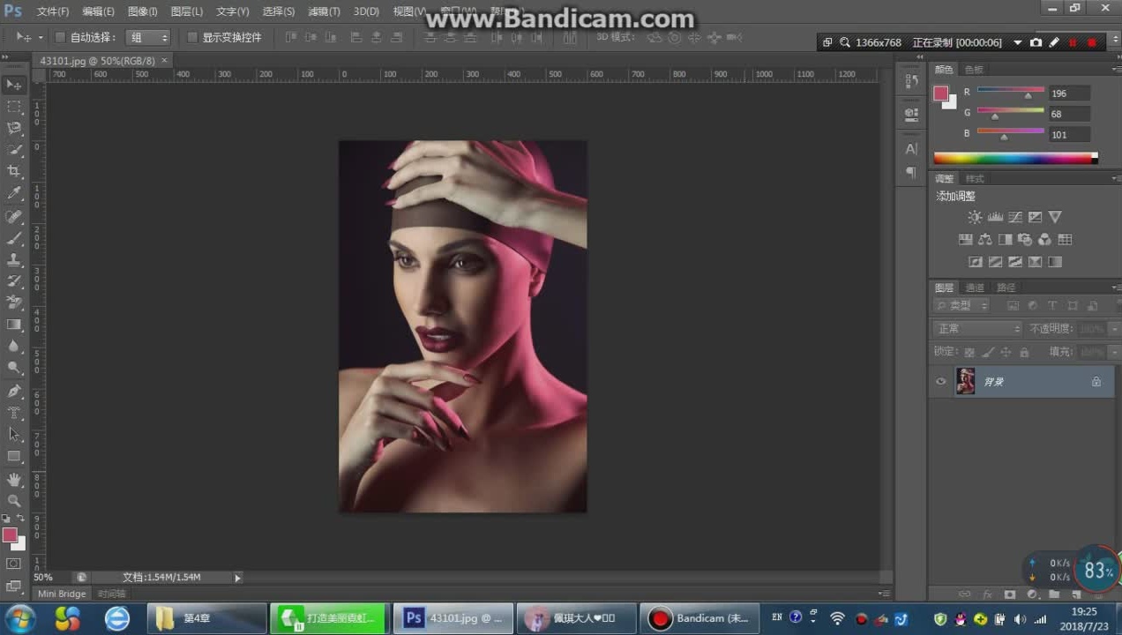
Task: Open the 图像(I) menu
Action: click(142, 11)
